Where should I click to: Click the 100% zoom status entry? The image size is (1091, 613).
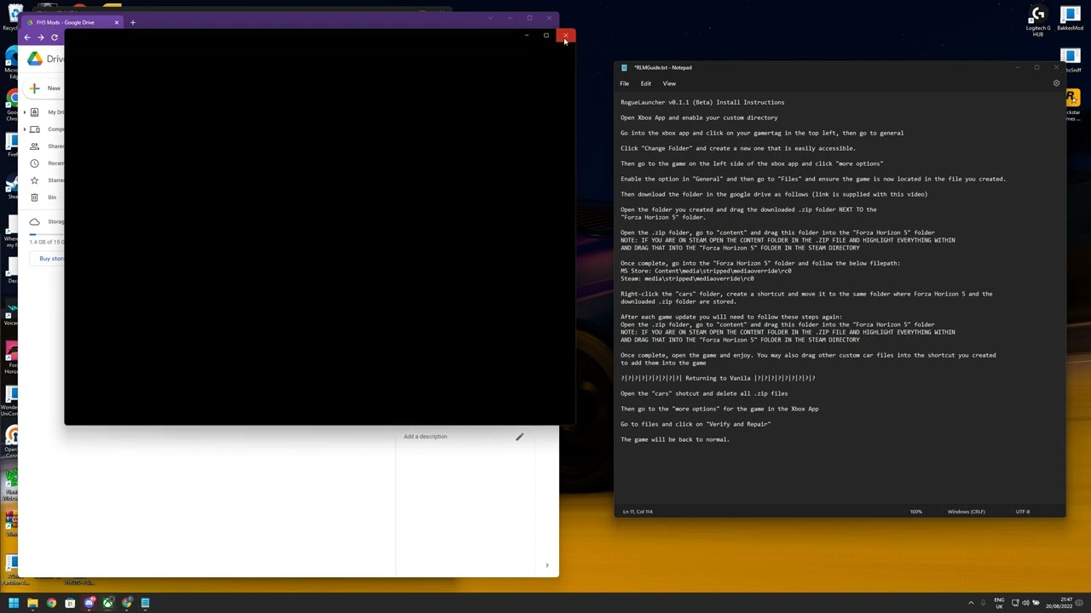[x=916, y=512]
